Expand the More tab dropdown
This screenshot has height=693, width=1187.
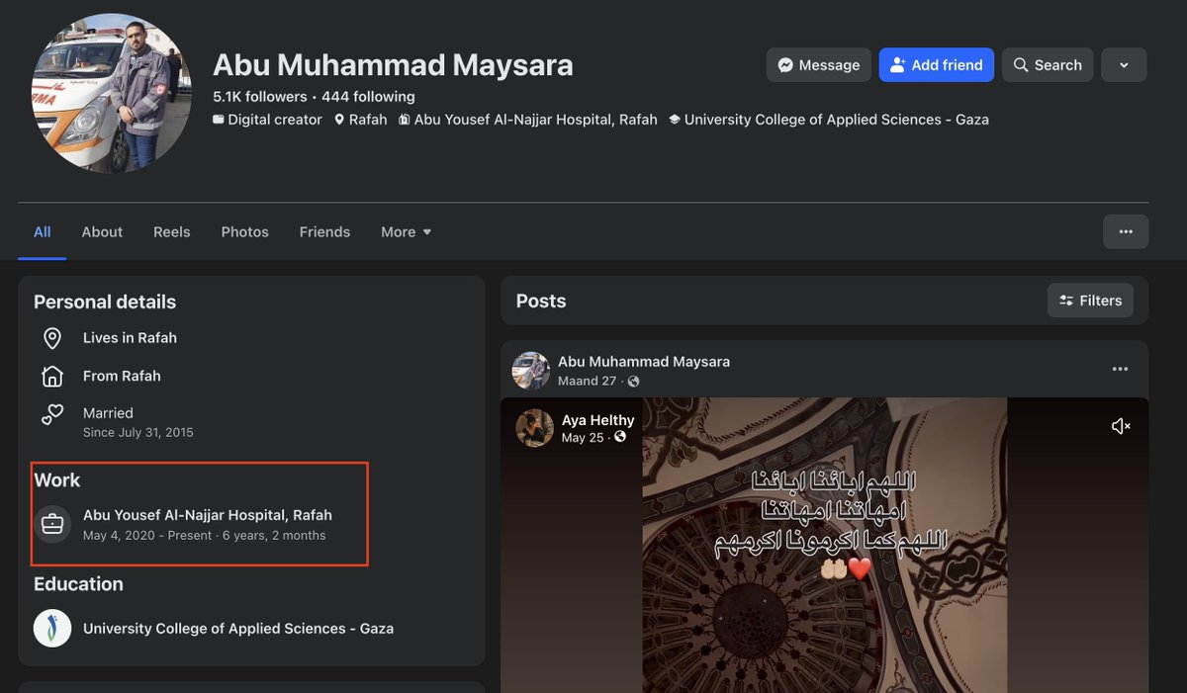coord(406,232)
